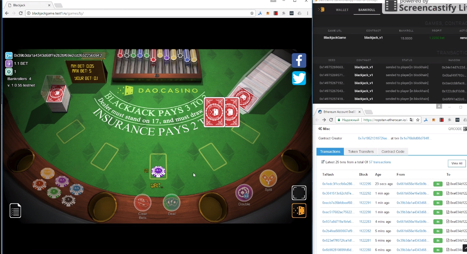467x254 pixels.
Task: Share the game on Twitter
Action: [299, 78]
